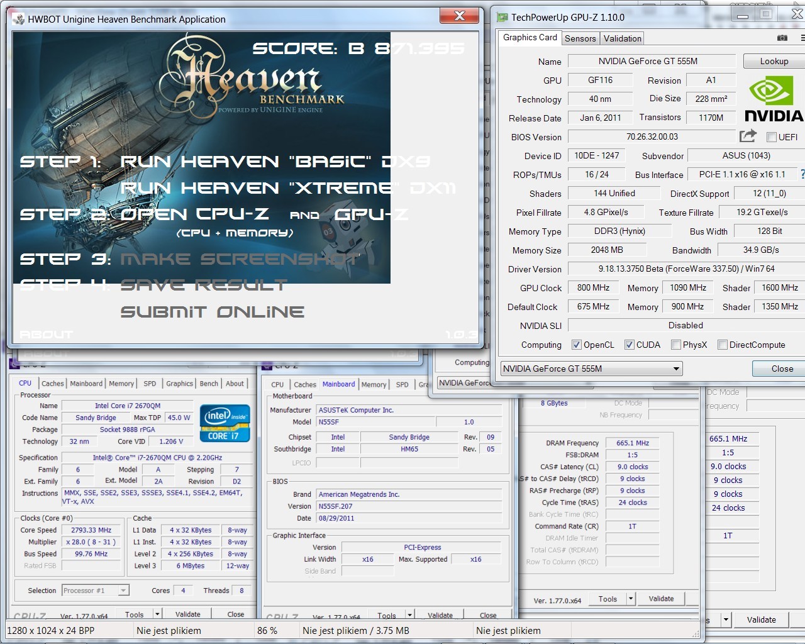Expand Tools arrow in CPU-Z Memory window

coord(631,599)
